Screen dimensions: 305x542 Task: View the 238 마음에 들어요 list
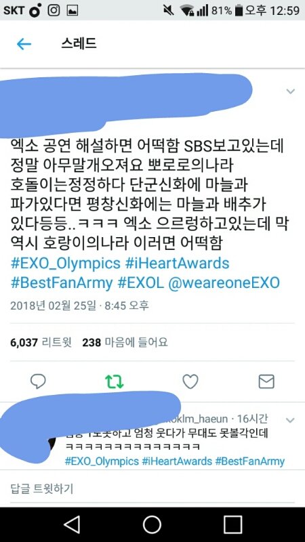coord(125,343)
